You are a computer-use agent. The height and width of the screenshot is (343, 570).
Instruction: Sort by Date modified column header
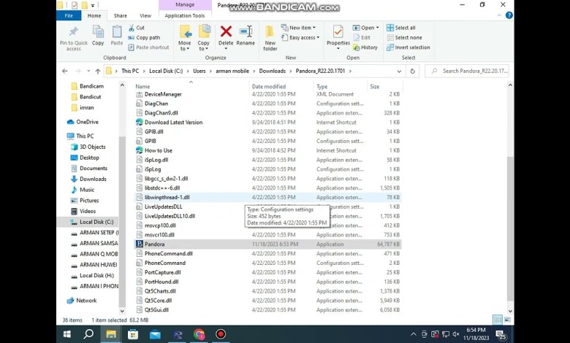point(269,86)
